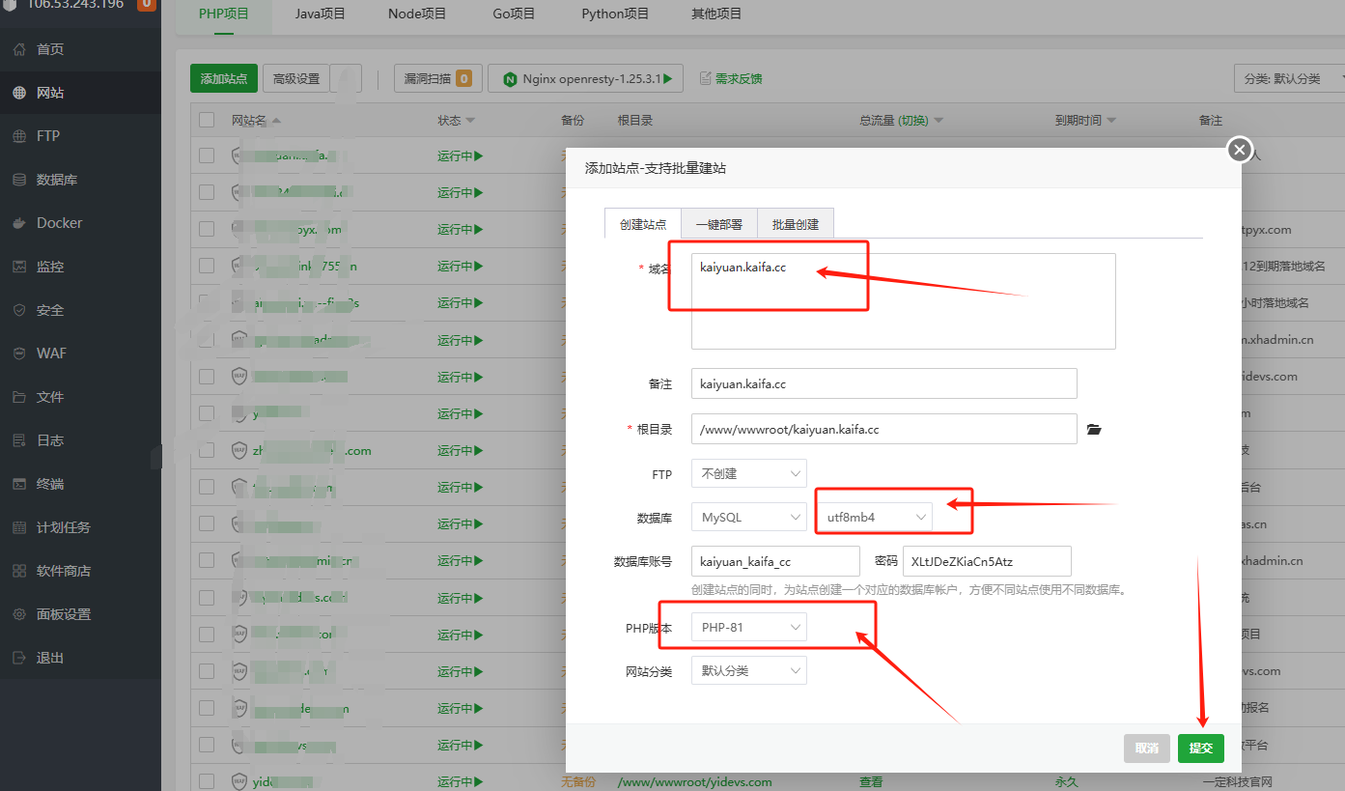Sort by the 网站名 column header
Image resolution: width=1345 pixels, height=791 pixels.
[256, 121]
